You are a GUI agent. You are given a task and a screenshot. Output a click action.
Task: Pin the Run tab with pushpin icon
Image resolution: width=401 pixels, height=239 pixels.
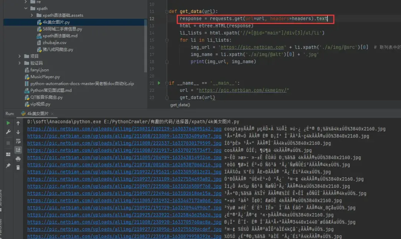click(x=8, y=166)
